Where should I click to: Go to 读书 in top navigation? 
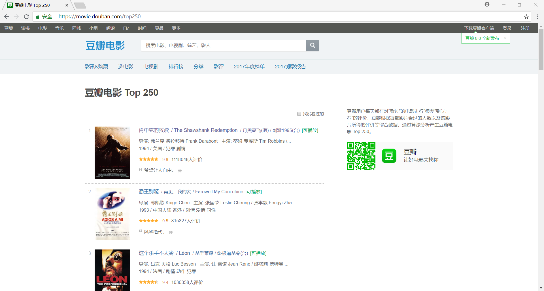pos(25,28)
